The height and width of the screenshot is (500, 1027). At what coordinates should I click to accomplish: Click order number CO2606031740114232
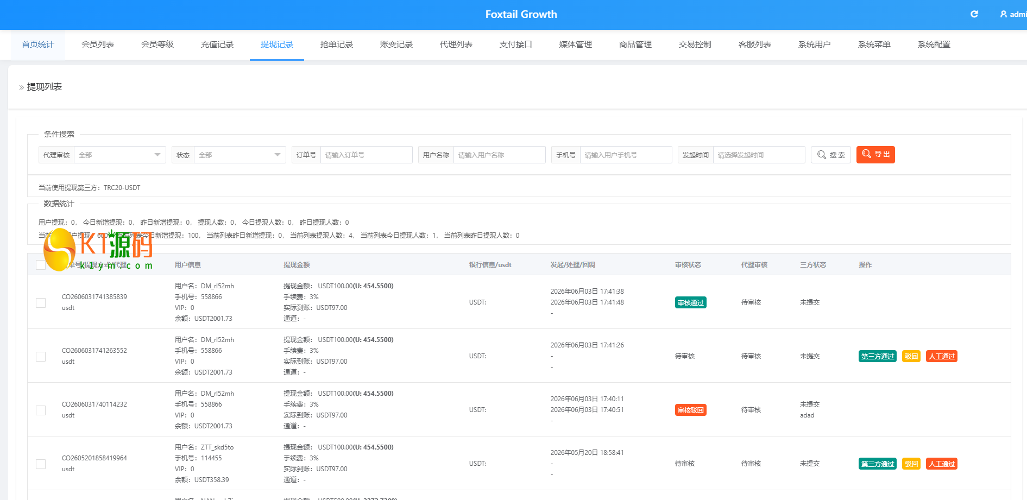[x=94, y=404]
